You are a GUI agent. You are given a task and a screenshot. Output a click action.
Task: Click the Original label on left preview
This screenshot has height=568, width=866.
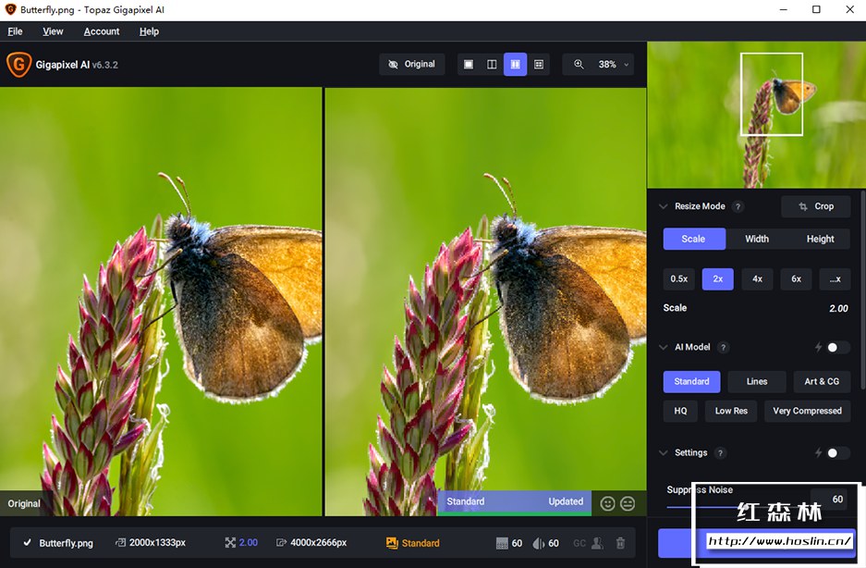pos(24,503)
